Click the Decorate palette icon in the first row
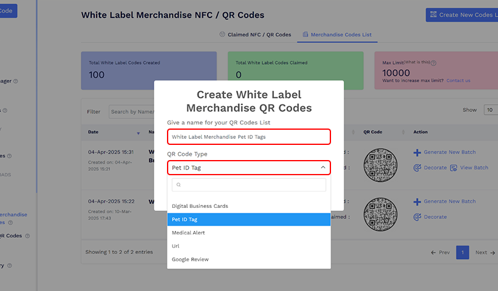The height and width of the screenshot is (291, 498). point(417,168)
